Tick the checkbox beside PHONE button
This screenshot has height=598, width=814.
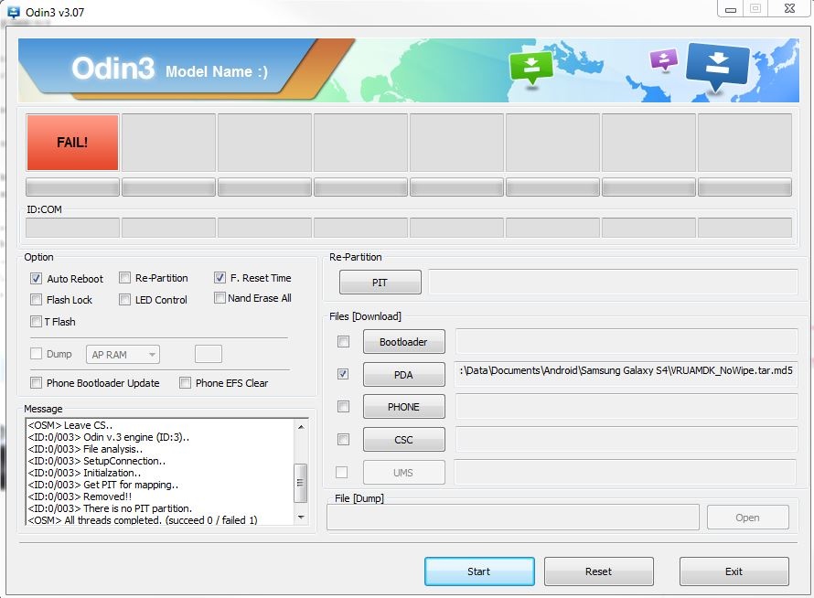click(x=343, y=406)
